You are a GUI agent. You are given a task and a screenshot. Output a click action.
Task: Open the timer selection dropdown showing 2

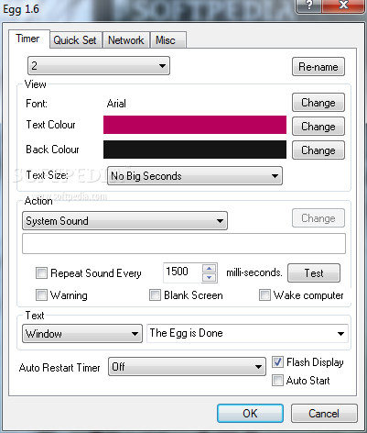pos(99,66)
